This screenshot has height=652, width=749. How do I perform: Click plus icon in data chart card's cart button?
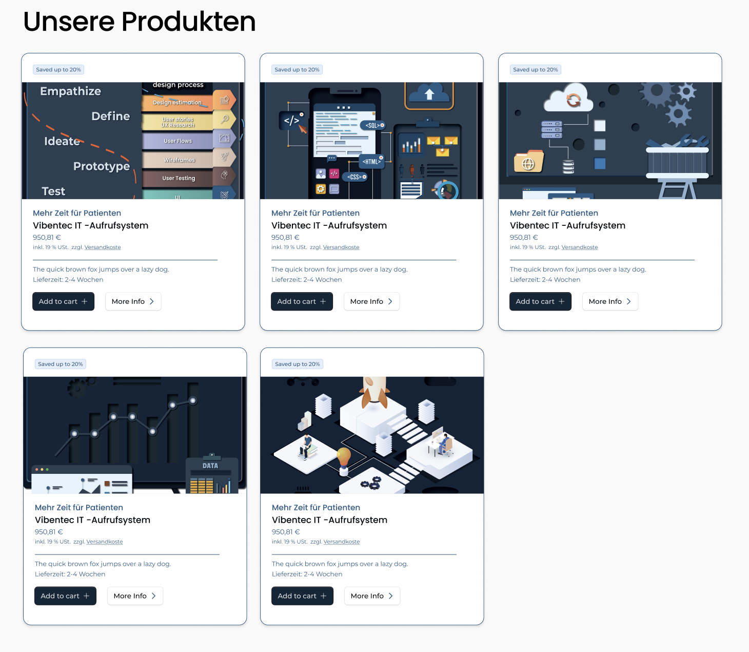click(87, 596)
